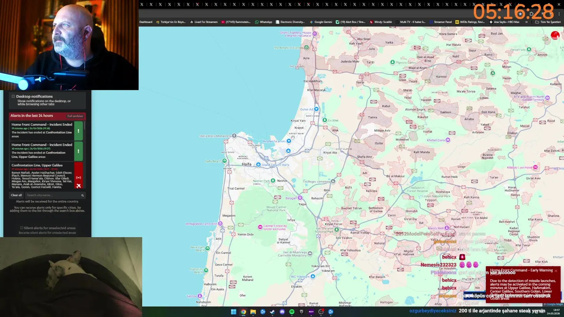This screenshot has height=317, width=564.
Task: Click the Clear all button
Action: pos(16,195)
